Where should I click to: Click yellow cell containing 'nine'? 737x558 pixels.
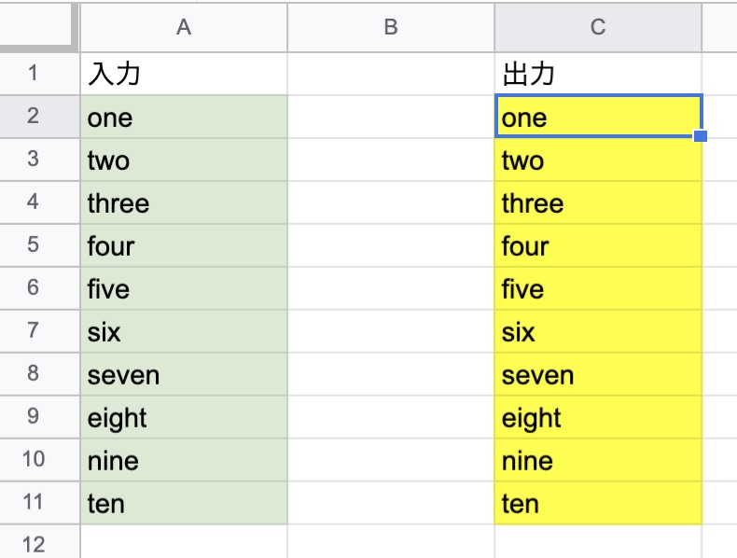coord(598,460)
